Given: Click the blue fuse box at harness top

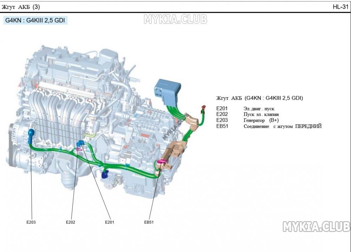Looking at the screenshot, I should coord(167,91).
